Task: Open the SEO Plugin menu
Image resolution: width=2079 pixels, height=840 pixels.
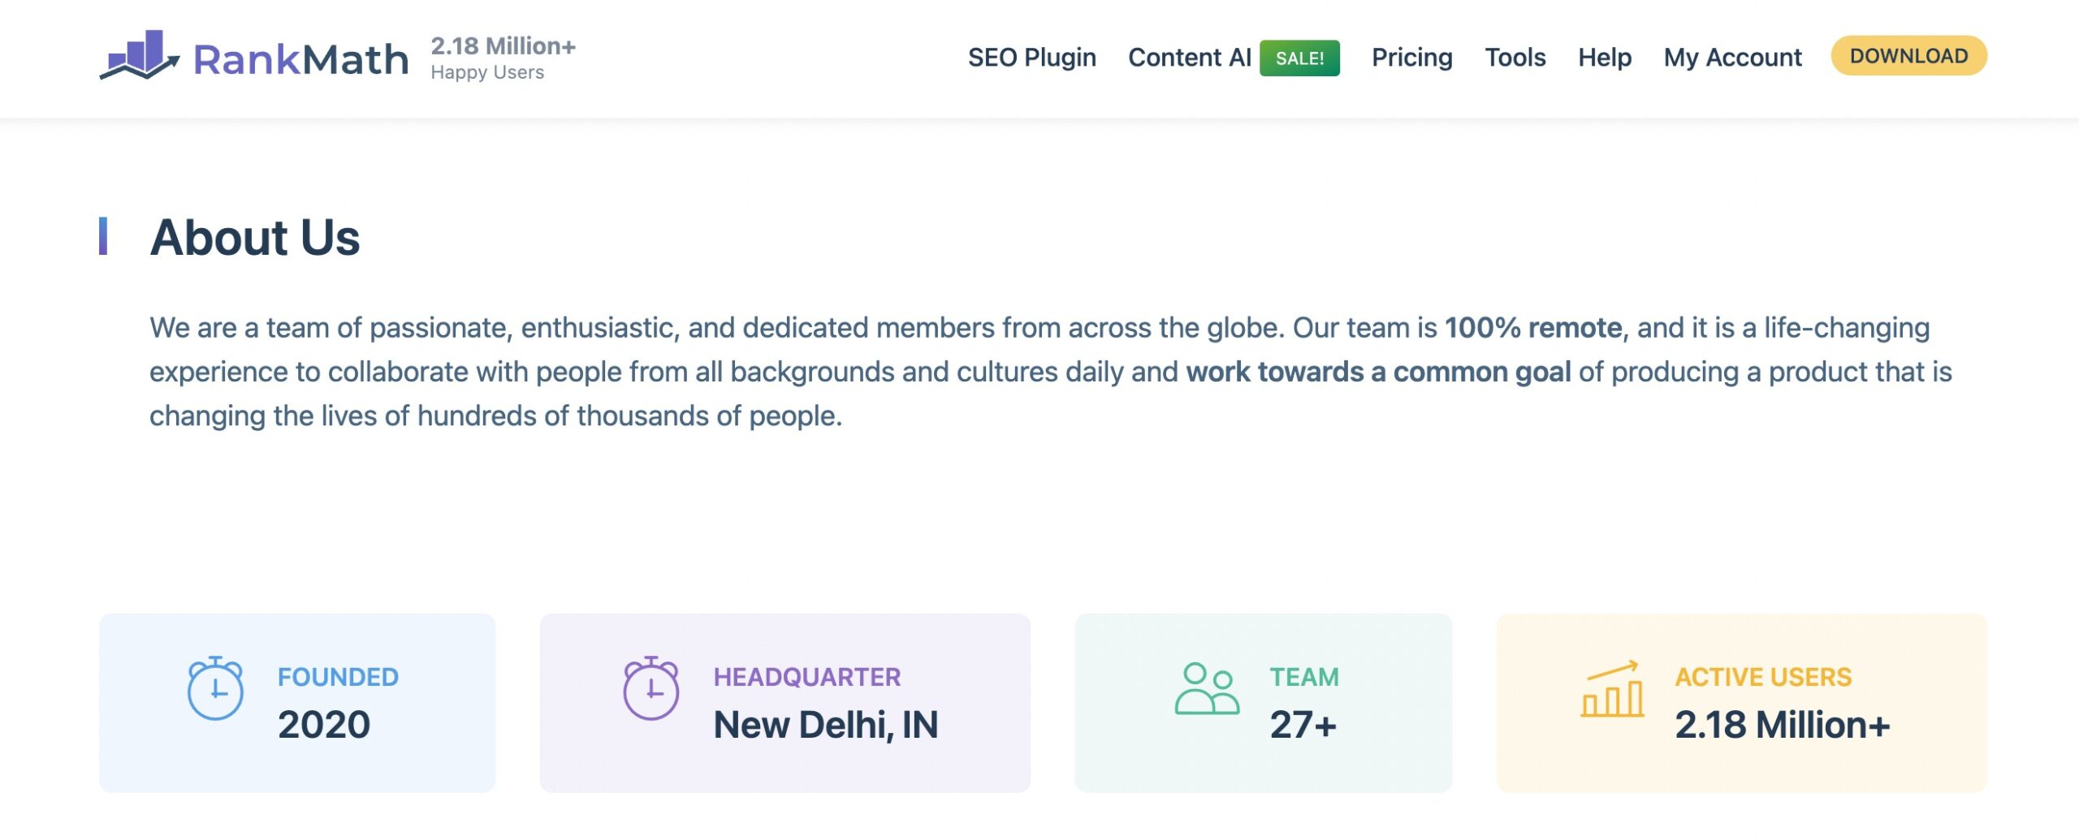Action: click(x=1031, y=58)
